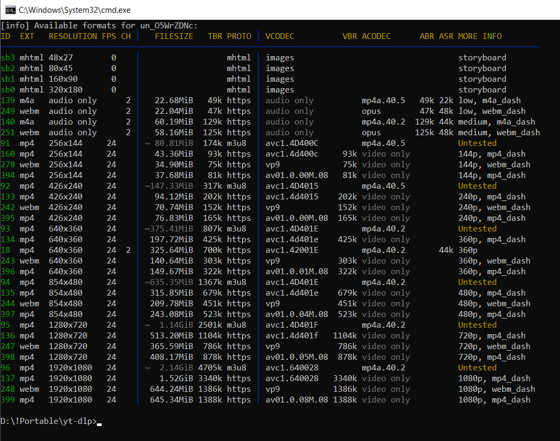Click format ID 278
The height and width of the screenshot is (441, 560).
tap(8, 165)
